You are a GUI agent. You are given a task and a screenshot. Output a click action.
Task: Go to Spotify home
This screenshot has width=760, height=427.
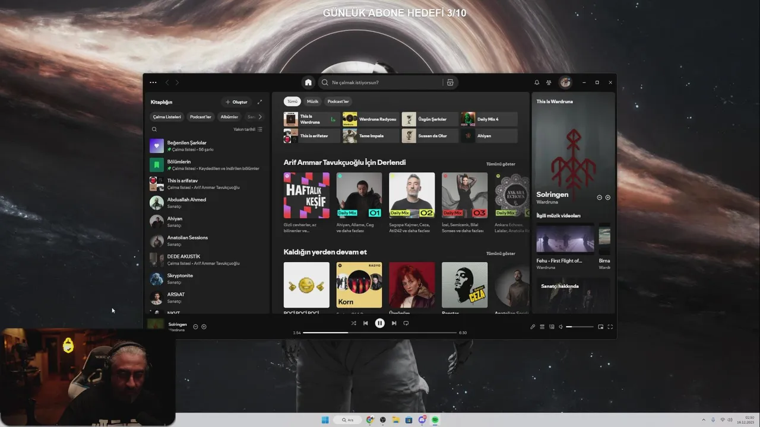308,82
